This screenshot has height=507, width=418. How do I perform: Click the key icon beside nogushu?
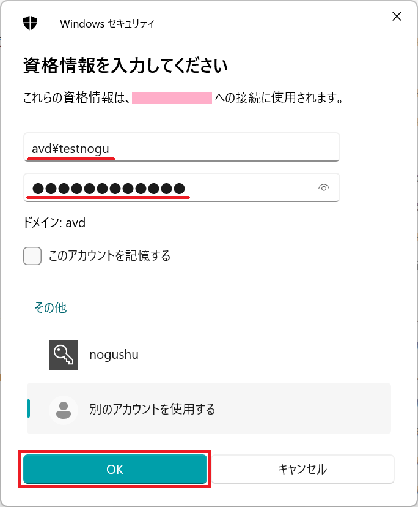point(63,355)
